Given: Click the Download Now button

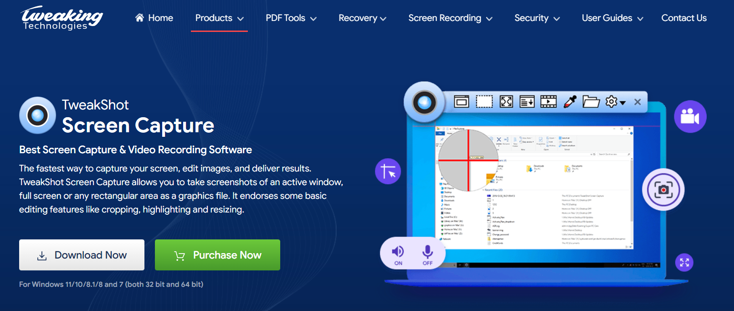Looking at the screenshot, I should (x=82, y=255).
